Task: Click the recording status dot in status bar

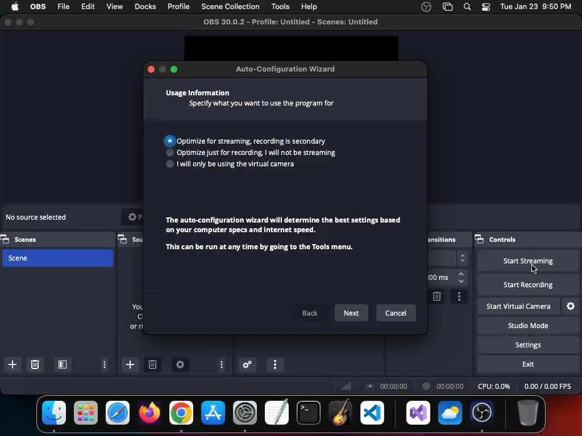Action: [426, 386]
